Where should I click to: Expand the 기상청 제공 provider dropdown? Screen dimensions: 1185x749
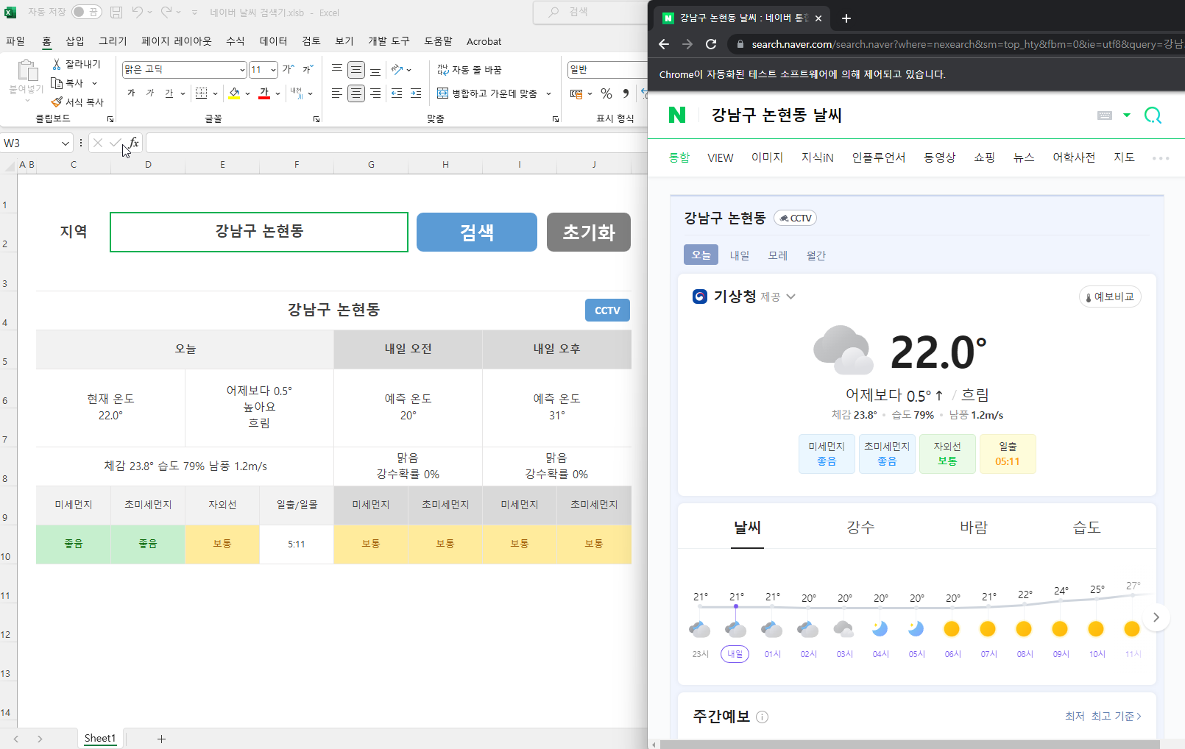[791, 297]
